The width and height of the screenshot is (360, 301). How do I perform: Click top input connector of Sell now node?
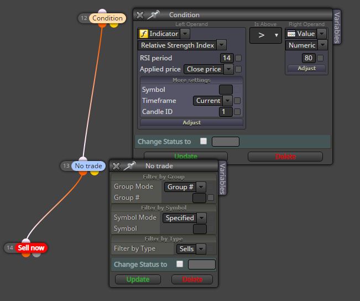click(x=25, y=241)
